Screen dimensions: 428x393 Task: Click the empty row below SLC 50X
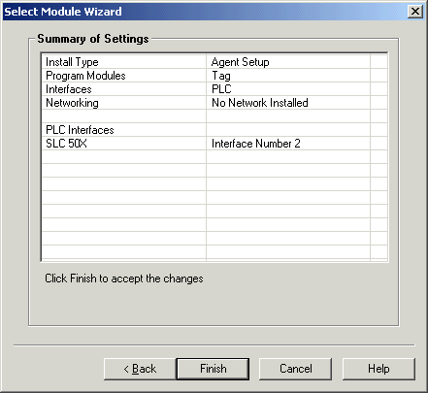214,157
